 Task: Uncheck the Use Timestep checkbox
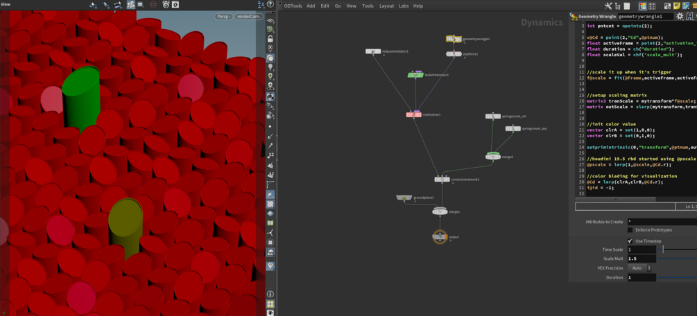click(630, 241)
